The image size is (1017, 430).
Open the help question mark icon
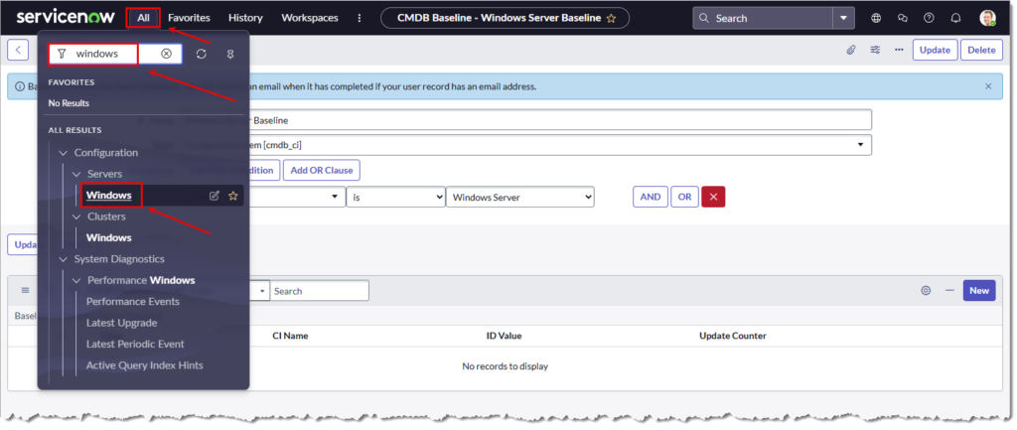[x=928, y=18]
